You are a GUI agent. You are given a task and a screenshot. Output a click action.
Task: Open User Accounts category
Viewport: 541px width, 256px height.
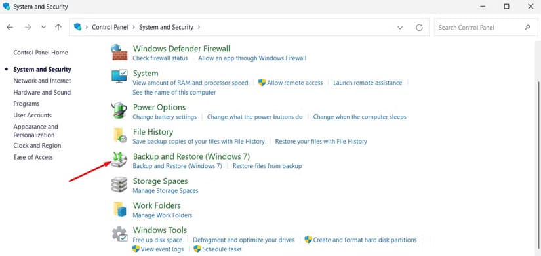(32, 115)
